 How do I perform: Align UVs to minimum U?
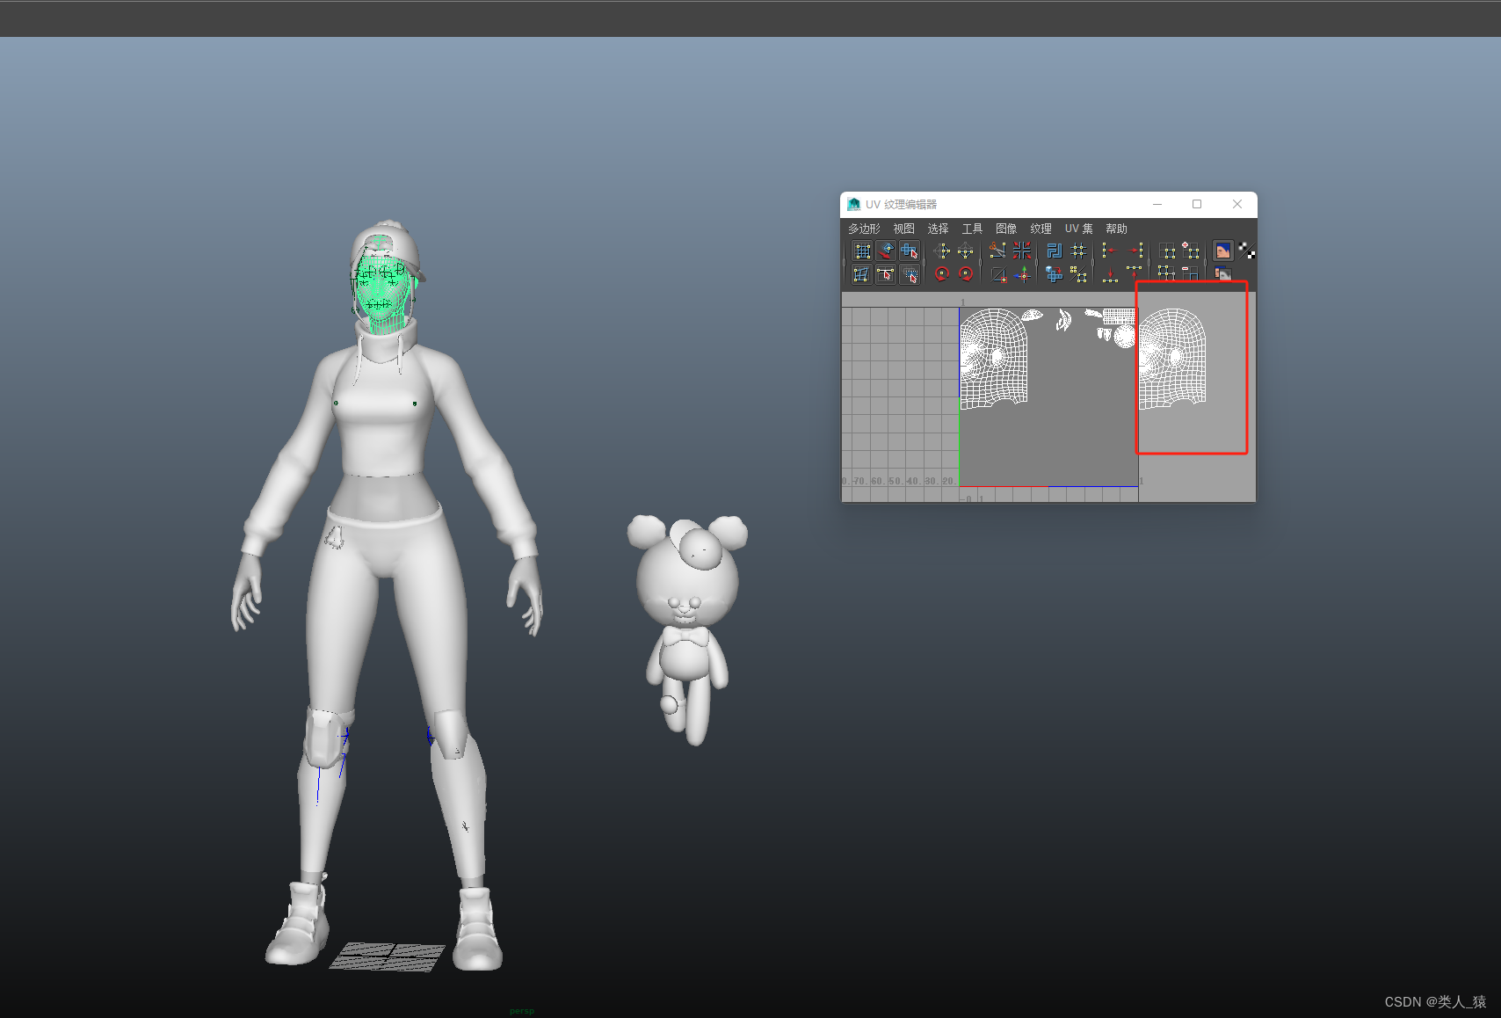click(x=1110, y=251)
